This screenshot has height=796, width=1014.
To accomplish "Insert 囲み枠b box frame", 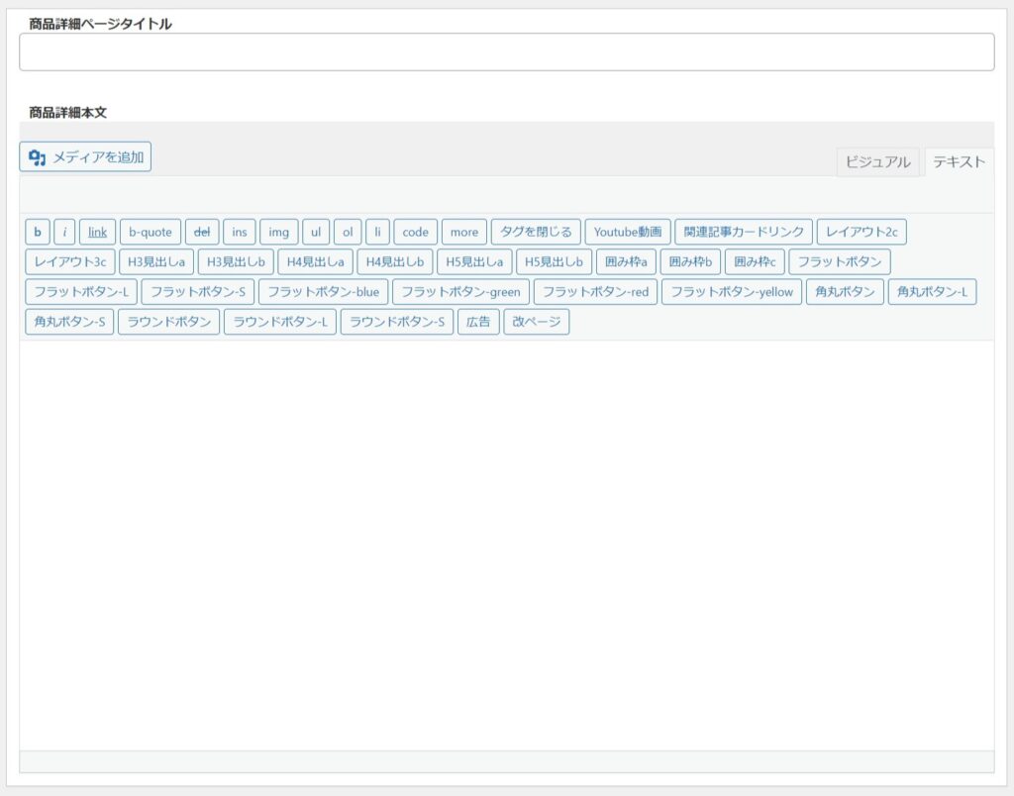I will [690, 261].
